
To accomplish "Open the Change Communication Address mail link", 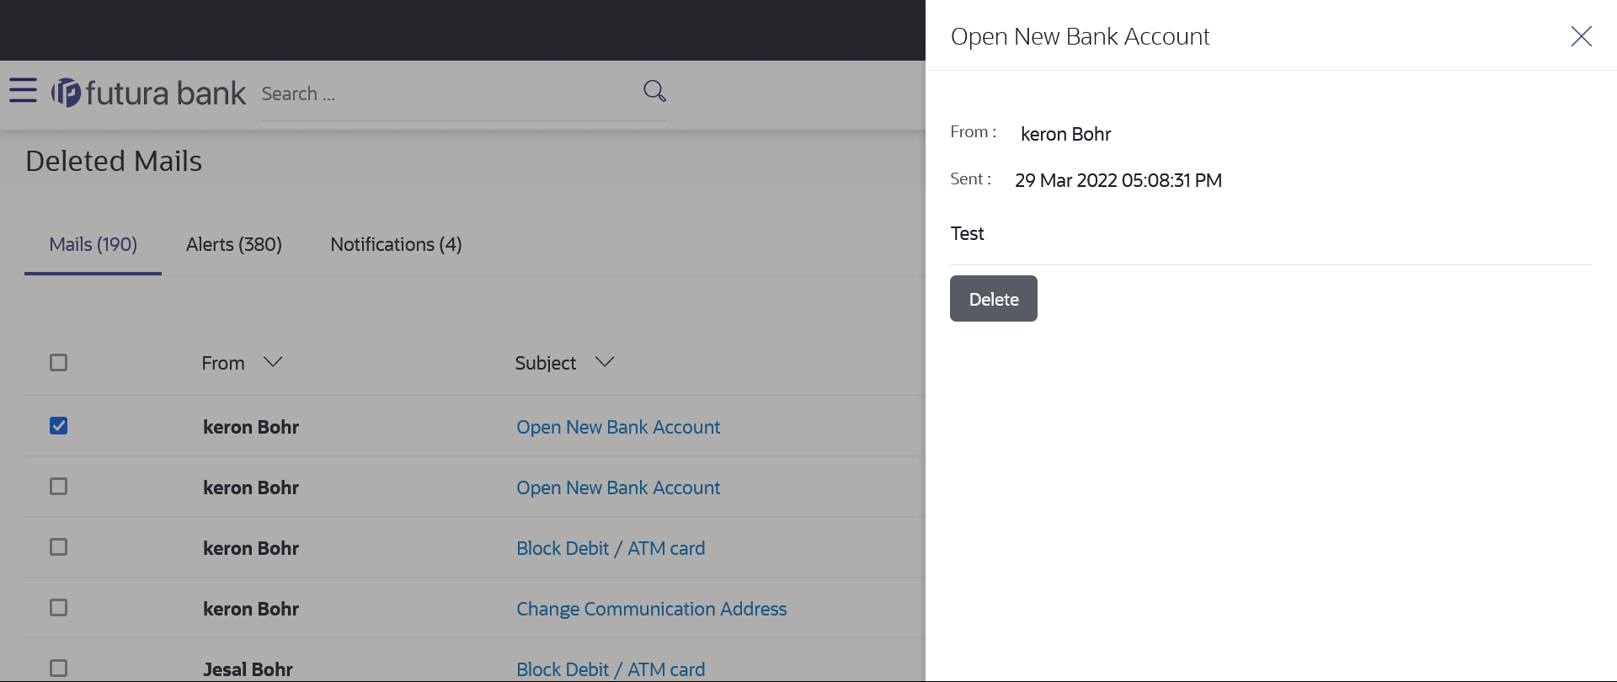I will [651, 609].
